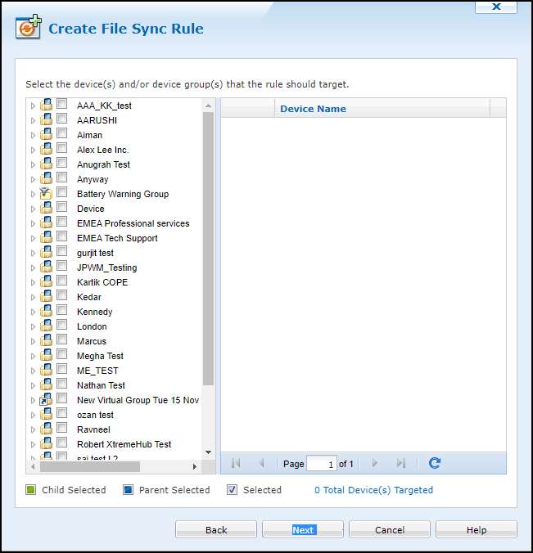The height and width of the screenshot is (553, 533).
Task: Open the 0 Total Device(s) Targeted link
Action: point(373,490)
